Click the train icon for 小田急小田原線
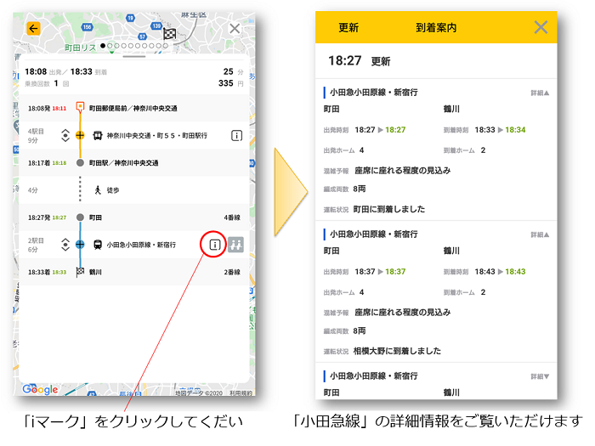This screenshot has height=446, width=595. point(98,245)
